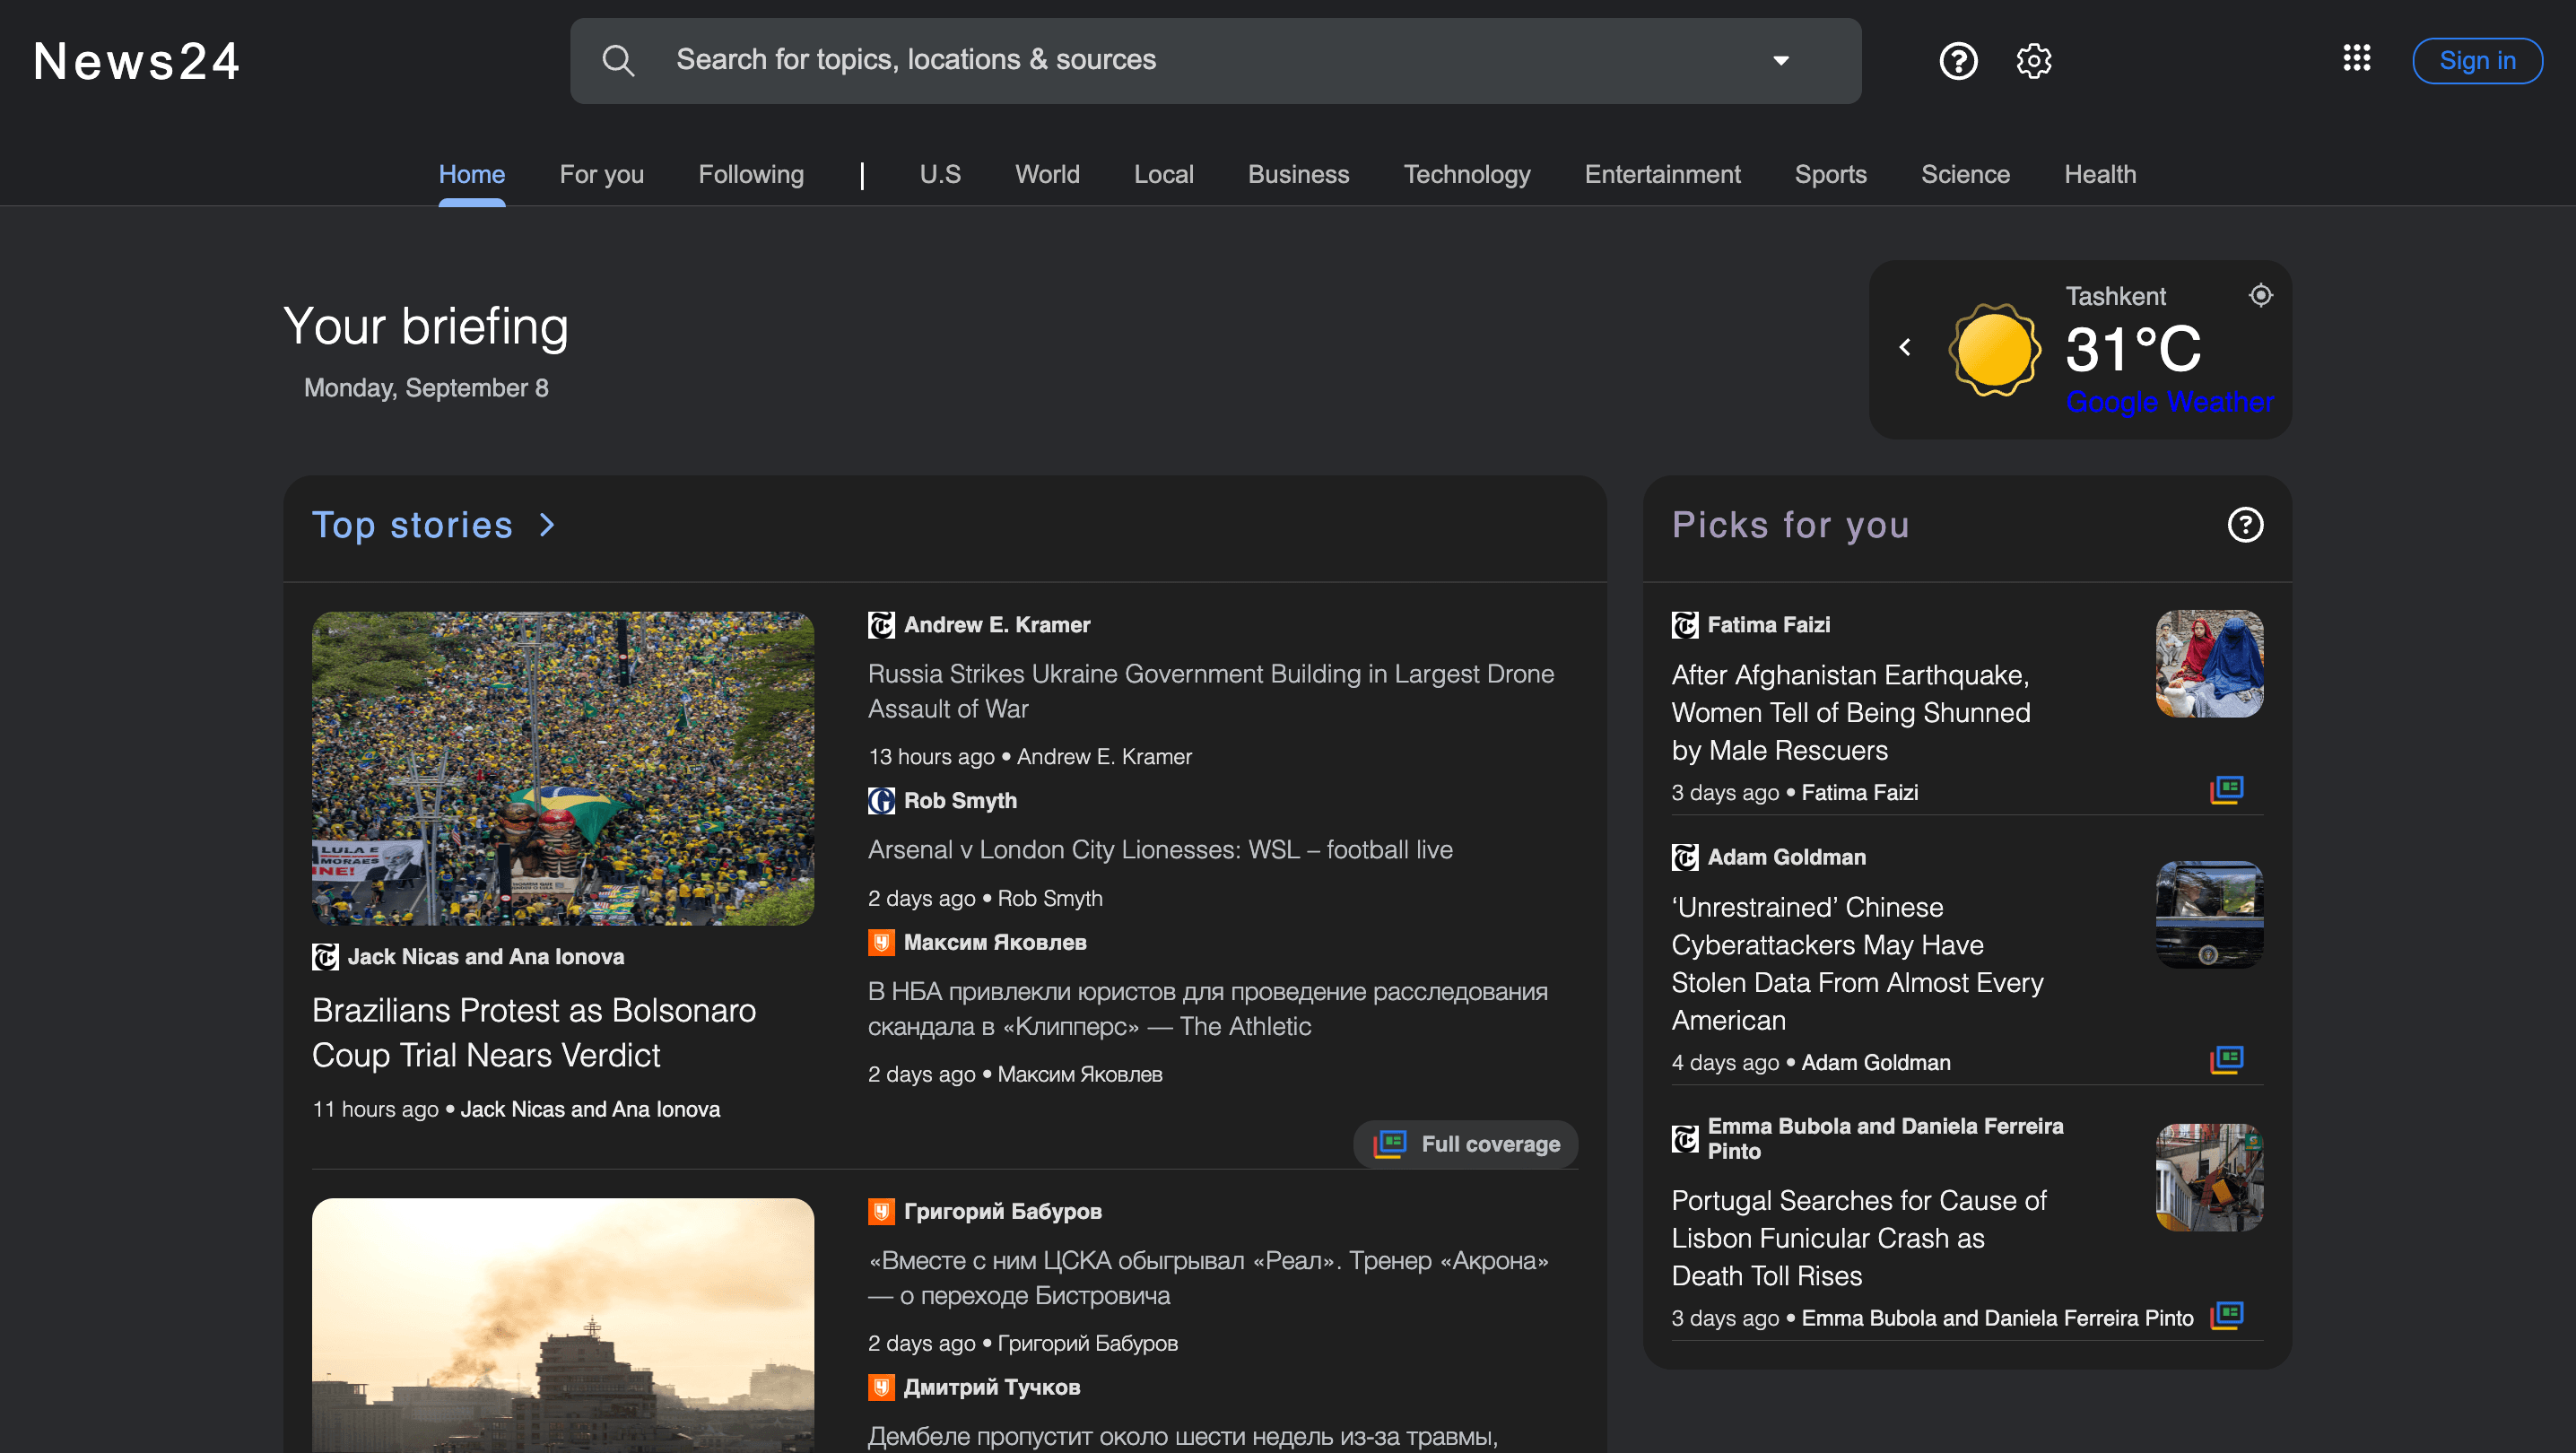The width and height of the screenshot is (2576, 1453).
Task: Open settings via the gear icon
Action: tap(2034, 60)
